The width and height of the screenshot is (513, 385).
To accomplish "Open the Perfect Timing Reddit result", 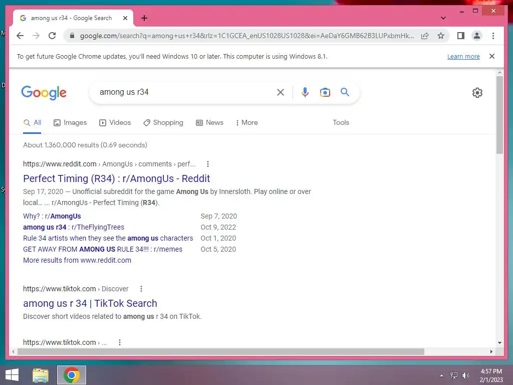I will coord(116,178).
